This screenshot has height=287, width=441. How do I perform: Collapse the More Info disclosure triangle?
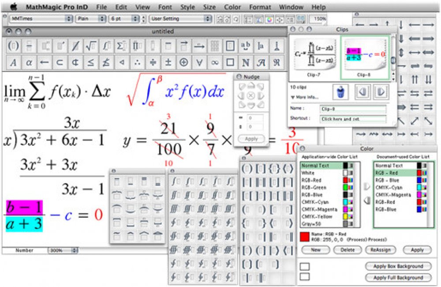pos(292,97)
